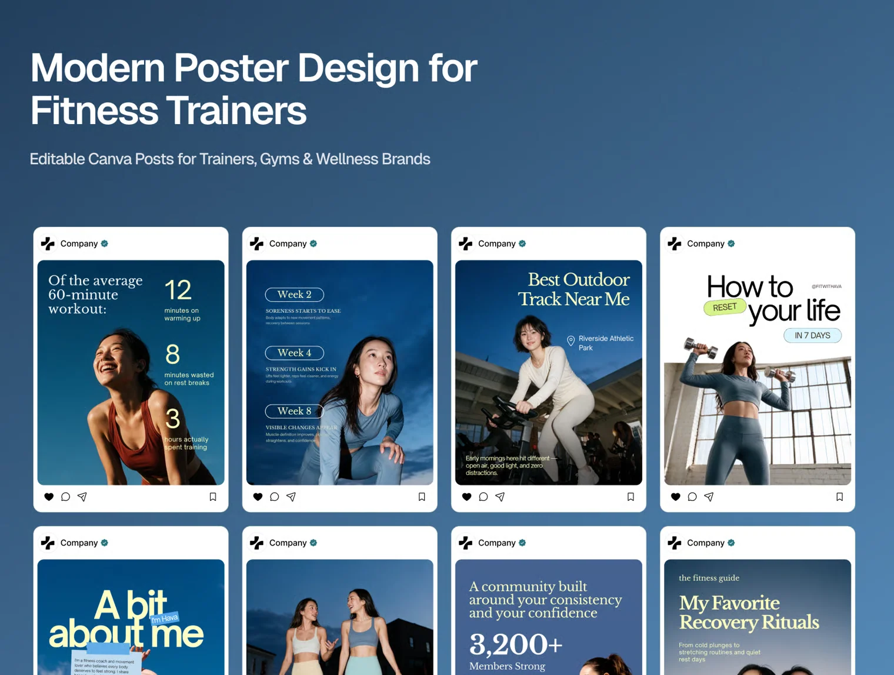Click the Modern Poster Design for Fitness Trainers heading
894x675 pixels.
coord(253,89)
